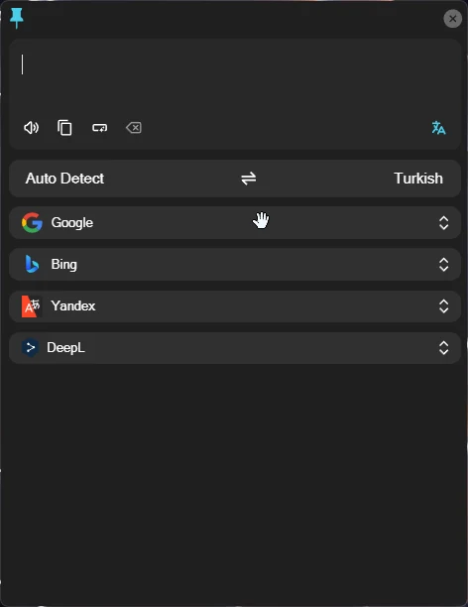Open the Turkish target language dropdown
This screenshot has width=468, height=607.
(418, 179)
